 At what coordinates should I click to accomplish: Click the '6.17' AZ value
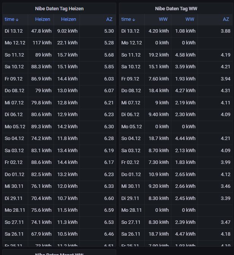[x=109, y=162]
